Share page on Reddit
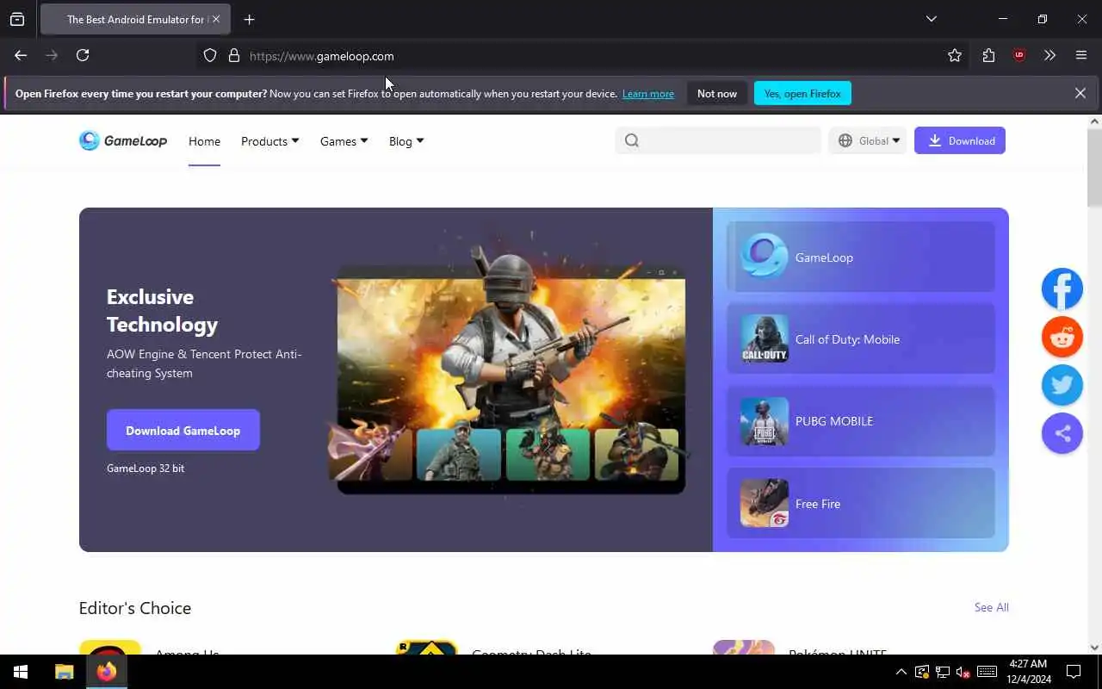The image size is (1102, 689). (1062, 337)
